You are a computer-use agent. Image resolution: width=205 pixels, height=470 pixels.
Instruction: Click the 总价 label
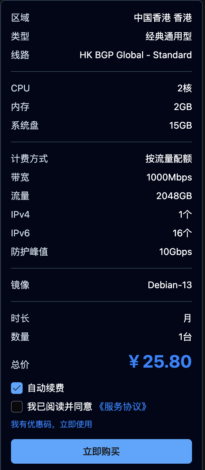[x=20, y=365]
